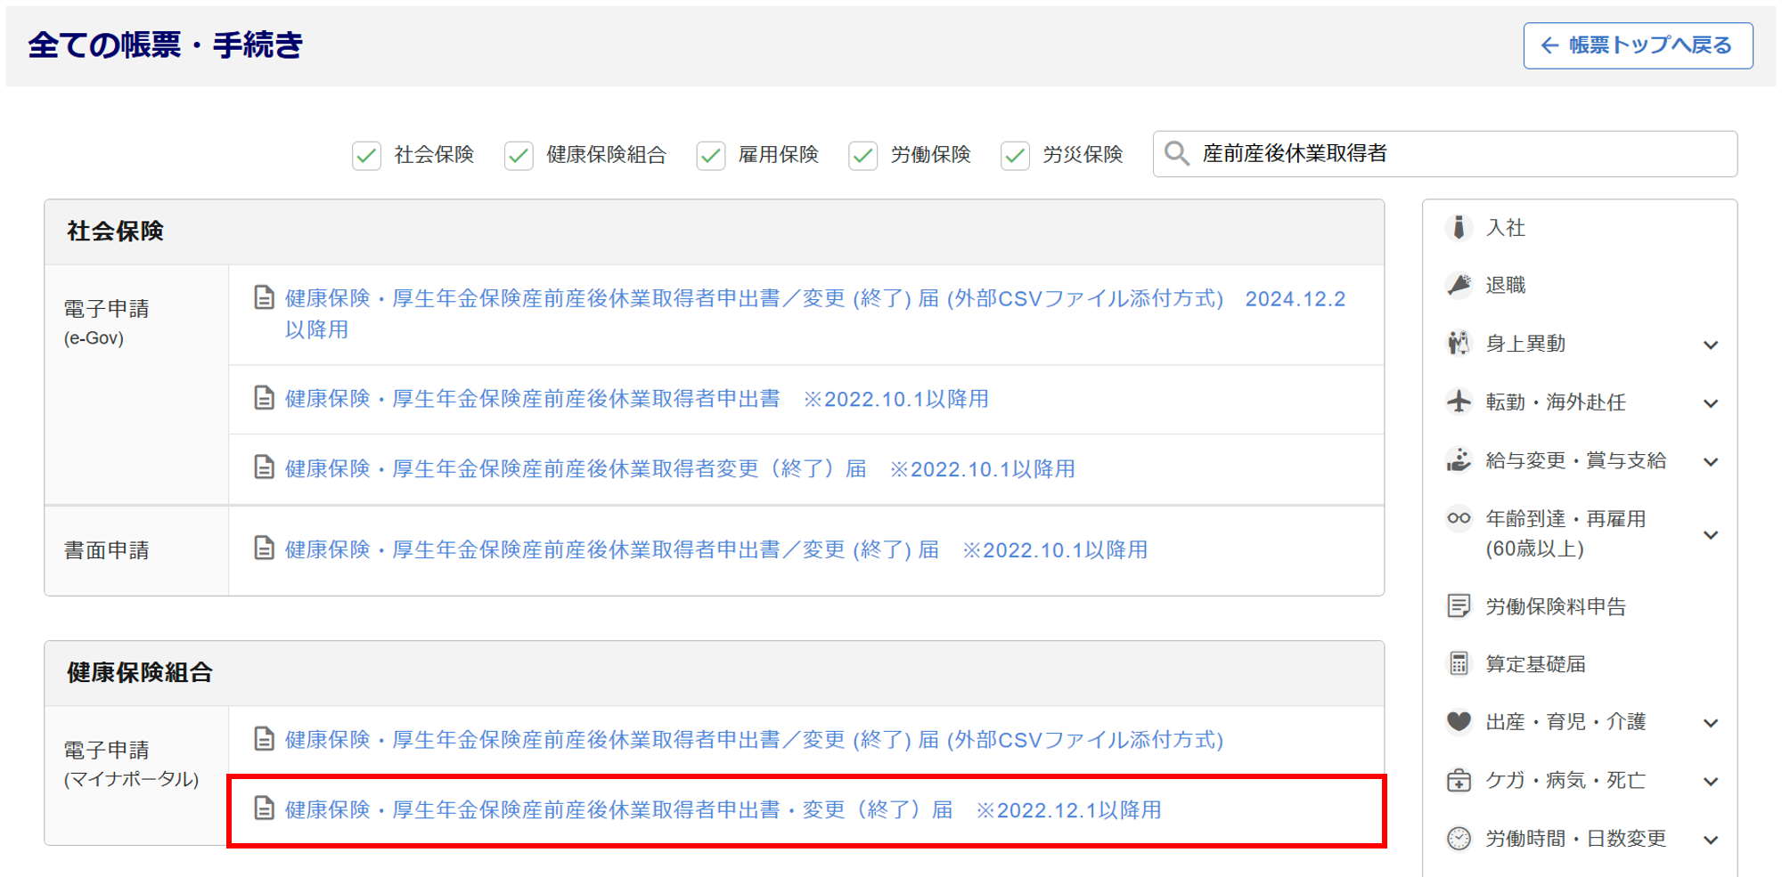The image size is (1782, 877).
Task: Click 労働時間・日数変更 in the category sidebar
Action: tap(1576, 839)
